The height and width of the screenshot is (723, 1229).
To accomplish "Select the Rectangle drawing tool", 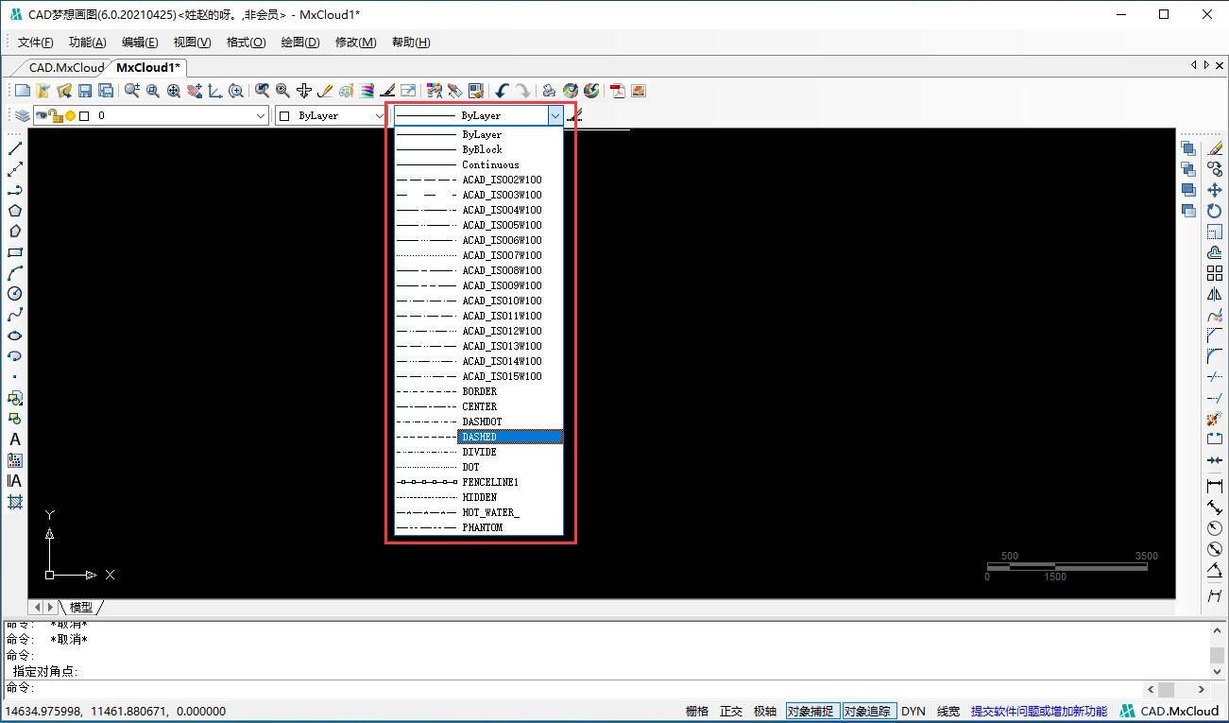I will pyautogui.click(x=15, y=252).
